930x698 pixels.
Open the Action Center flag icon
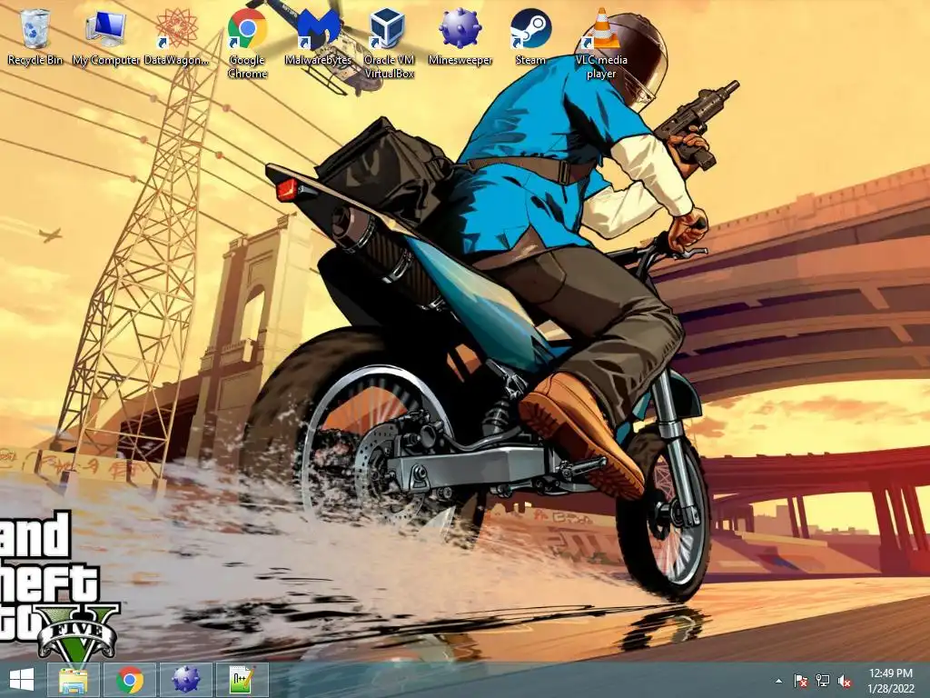pos(801,681)
